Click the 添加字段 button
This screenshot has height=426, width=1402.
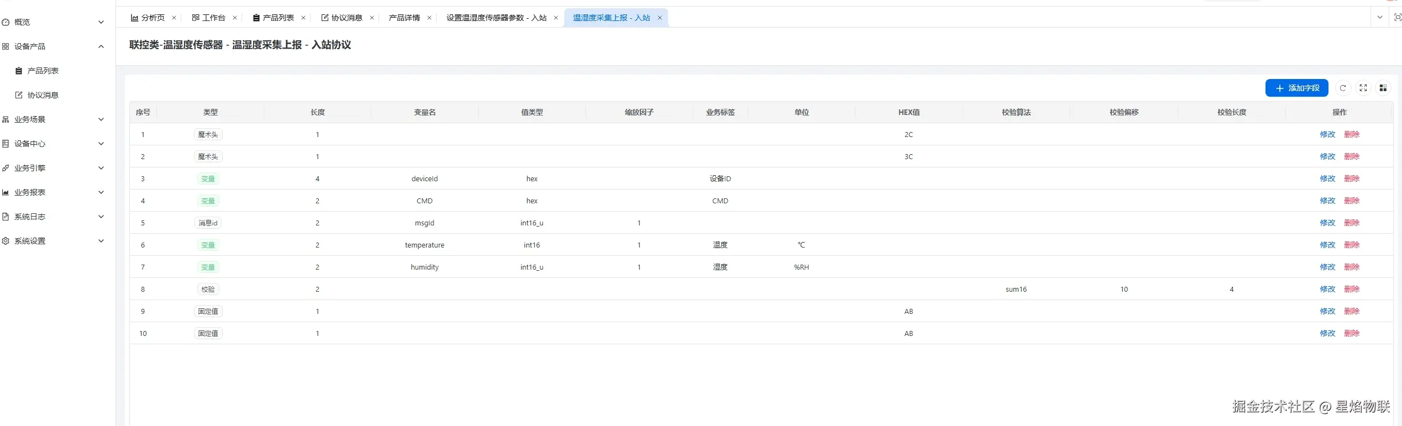tap(1297, 88)
